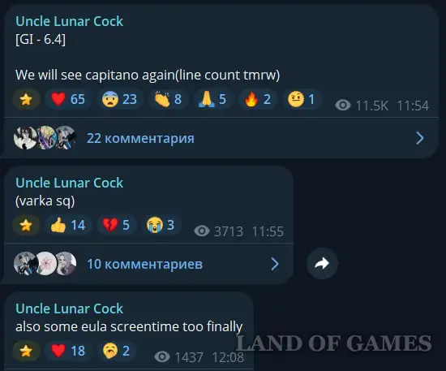Expand the 10 комментариев chevron
The height and width of the screenshot is (371, 446).
[x=275, y=264]
